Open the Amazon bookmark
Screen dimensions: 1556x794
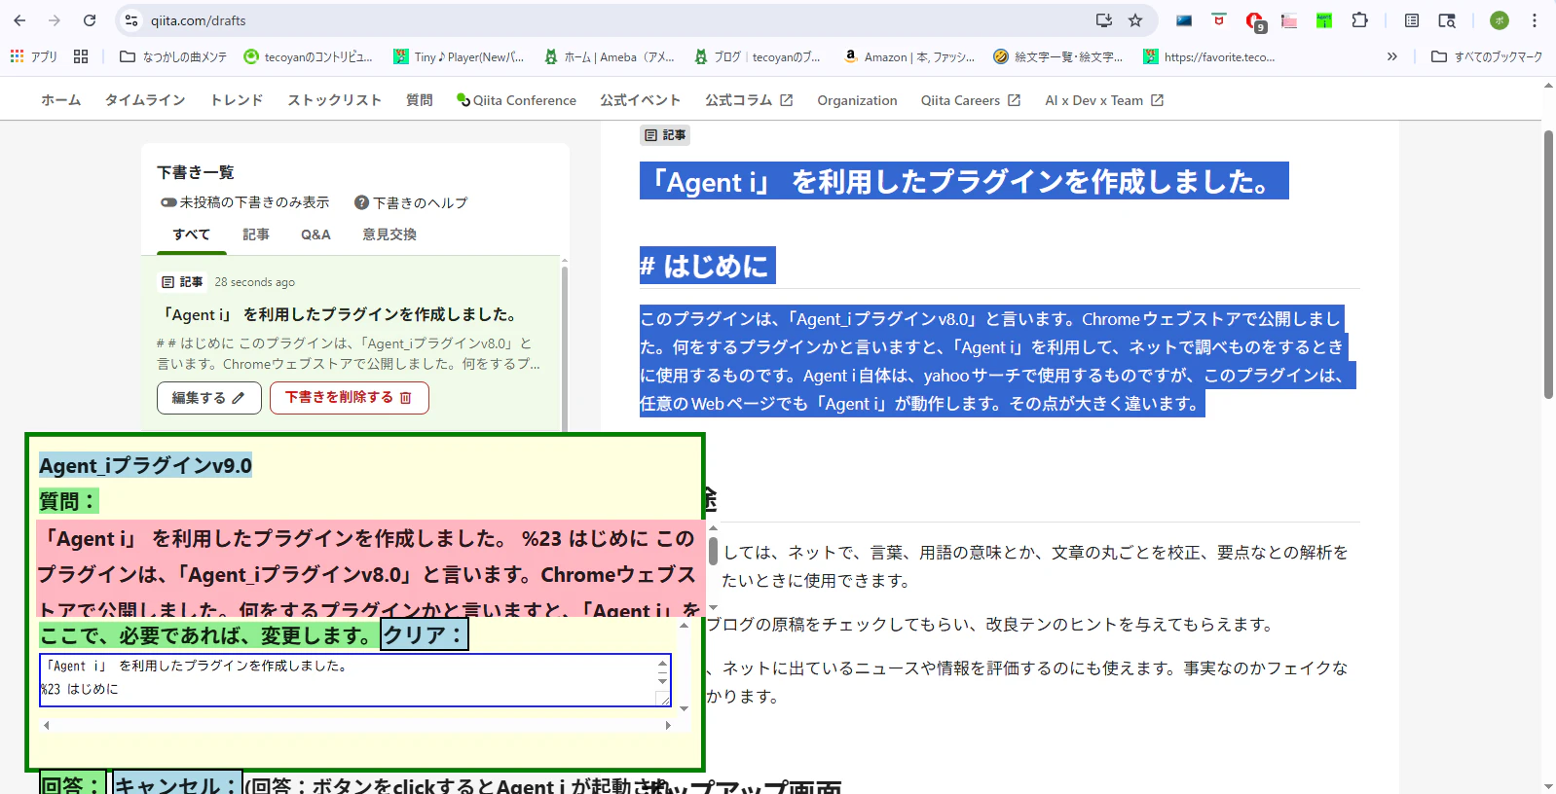(x=908, y=56)
